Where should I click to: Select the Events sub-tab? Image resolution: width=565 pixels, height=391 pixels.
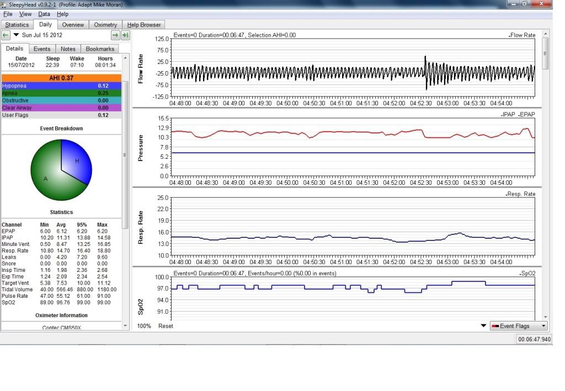pos(42,49)
